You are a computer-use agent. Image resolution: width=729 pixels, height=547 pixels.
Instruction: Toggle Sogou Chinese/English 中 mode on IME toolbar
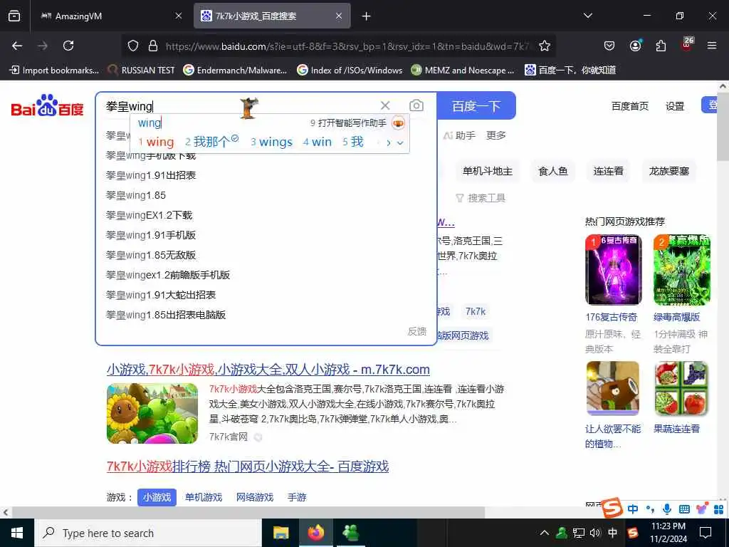[x=633, y=509]
